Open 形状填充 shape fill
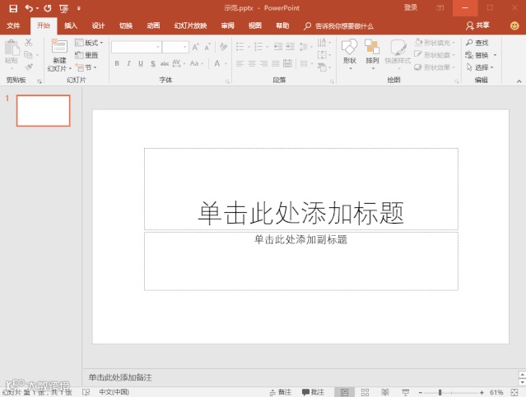 (x=435, y=43)
